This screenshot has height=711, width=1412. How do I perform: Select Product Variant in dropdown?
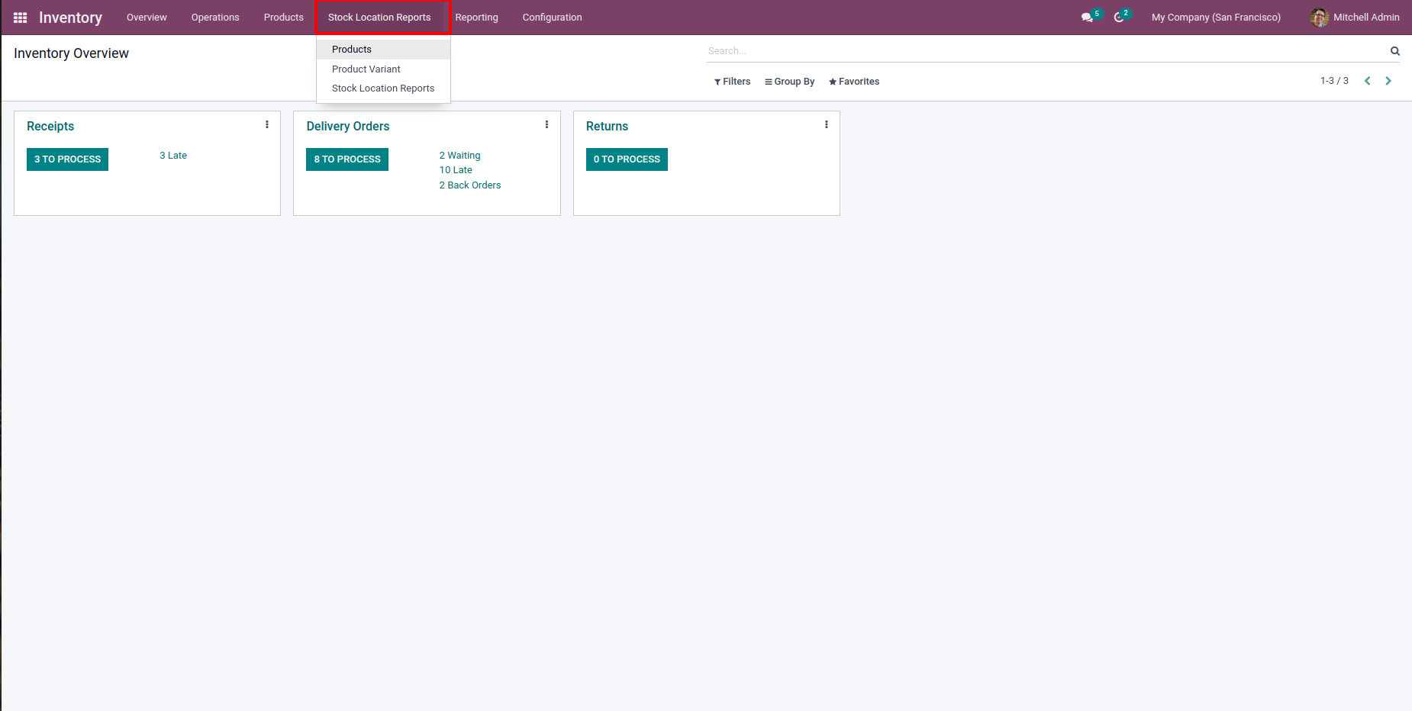[x=383, y=69]
